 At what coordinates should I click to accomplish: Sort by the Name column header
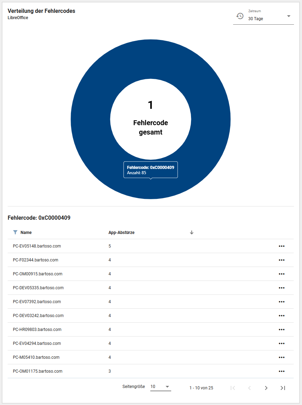coord(26,233)
